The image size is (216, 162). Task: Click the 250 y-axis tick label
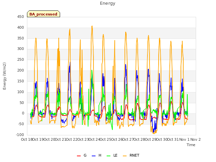pos(21,59)
